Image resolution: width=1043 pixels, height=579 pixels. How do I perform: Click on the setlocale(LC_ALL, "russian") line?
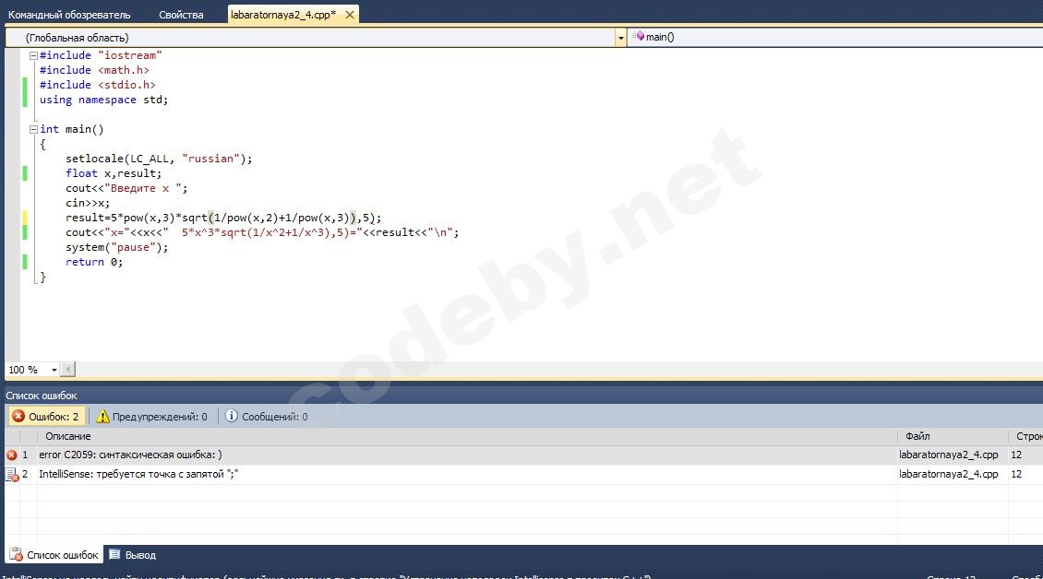pyautogui.click(x=159, y=159)
